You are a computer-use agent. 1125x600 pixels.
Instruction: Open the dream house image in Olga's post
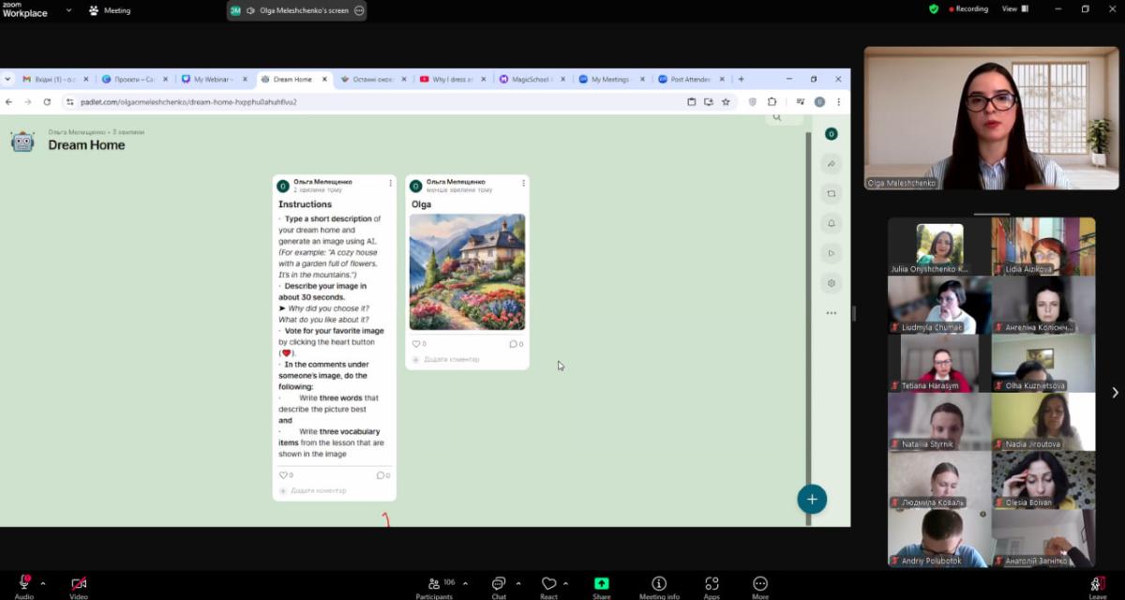tap(467, 272)
